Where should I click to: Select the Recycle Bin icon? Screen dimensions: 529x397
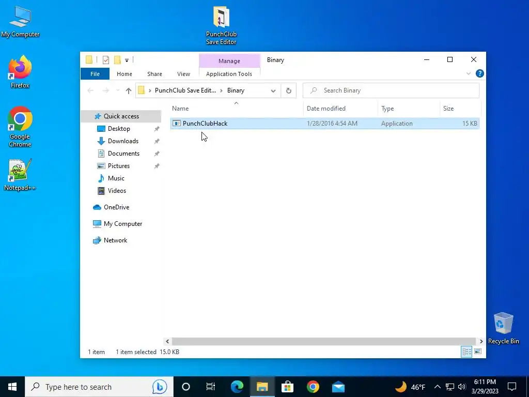pyautogui.click(x=503, y=328)
